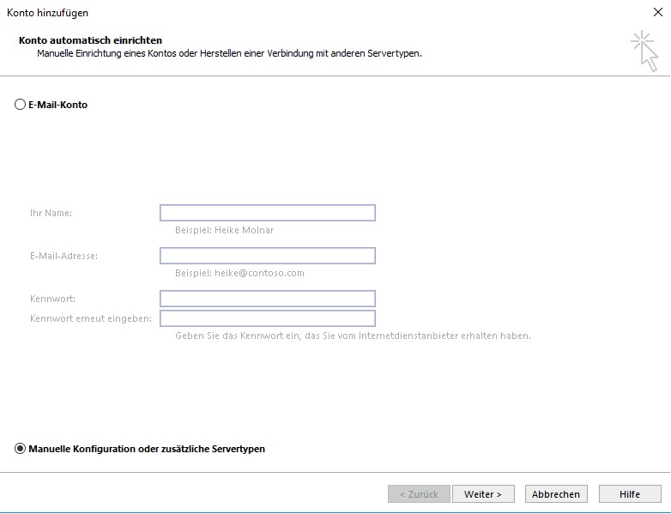Choose Manuelle Konfiguration oder zusätzliche Servertypen option
671x514 pixels.
click(x=21, y=449)
